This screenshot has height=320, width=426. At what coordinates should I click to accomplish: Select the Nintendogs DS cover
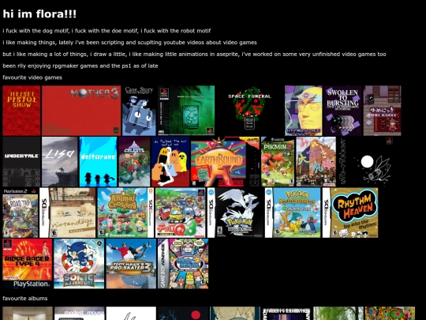(x=68, y=213)
